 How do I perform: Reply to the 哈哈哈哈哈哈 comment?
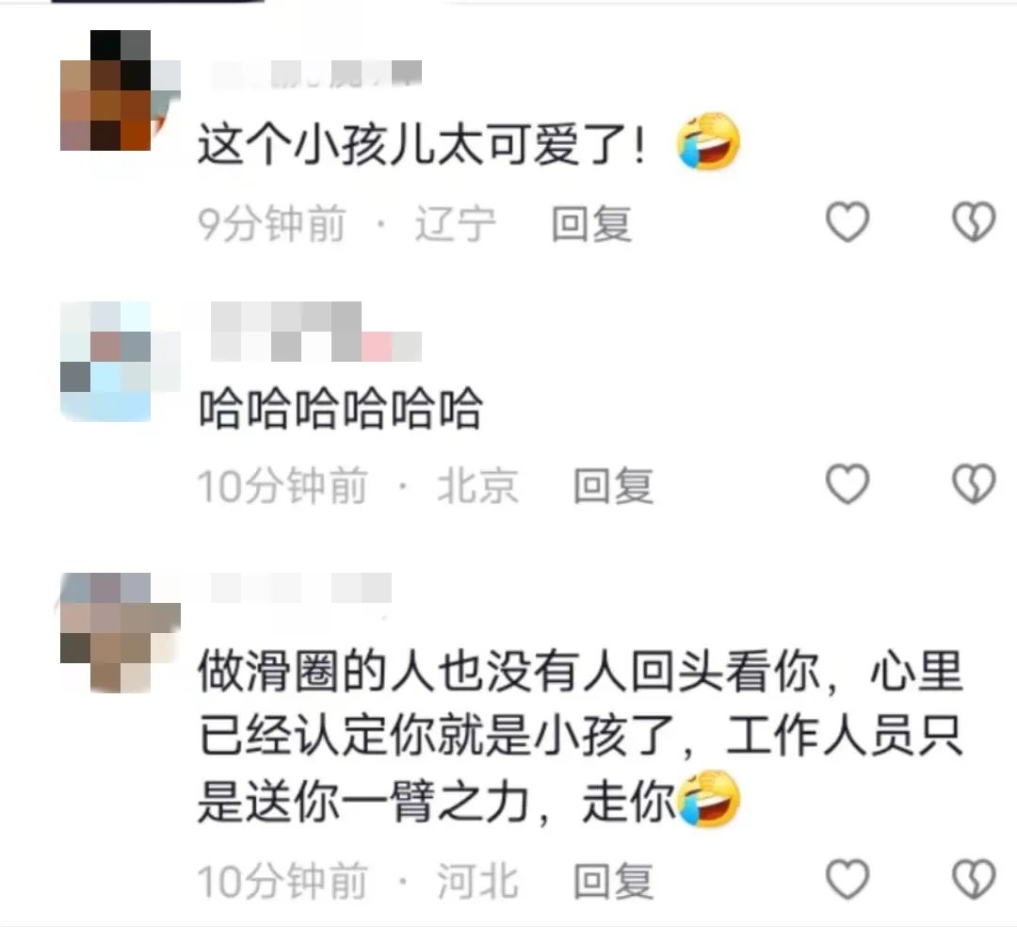coord(613,486)
